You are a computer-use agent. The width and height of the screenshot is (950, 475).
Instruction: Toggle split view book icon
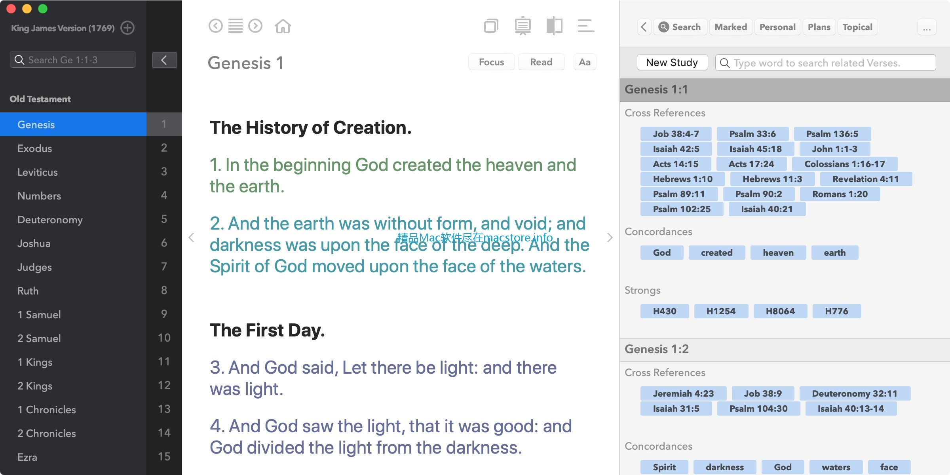(x=555, y=26)
